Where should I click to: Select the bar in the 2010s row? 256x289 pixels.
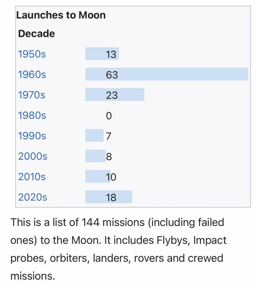98,176
